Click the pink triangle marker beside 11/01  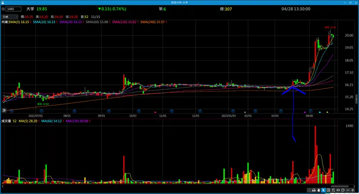coord(155,112)
